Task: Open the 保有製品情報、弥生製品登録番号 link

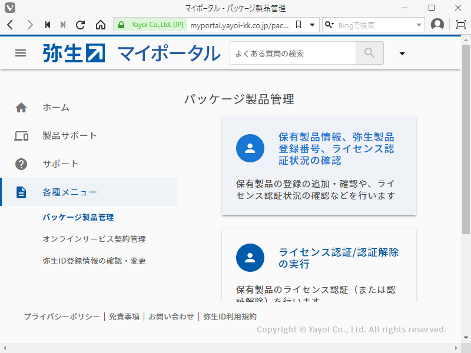Action: 336,149
